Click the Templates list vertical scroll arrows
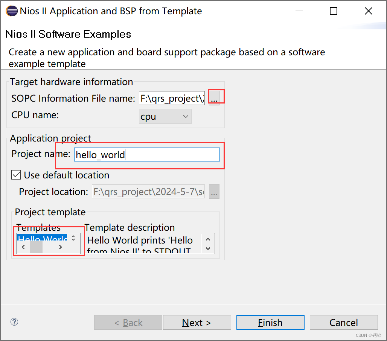This screenshot has height=341, width=387. [73, 238]
